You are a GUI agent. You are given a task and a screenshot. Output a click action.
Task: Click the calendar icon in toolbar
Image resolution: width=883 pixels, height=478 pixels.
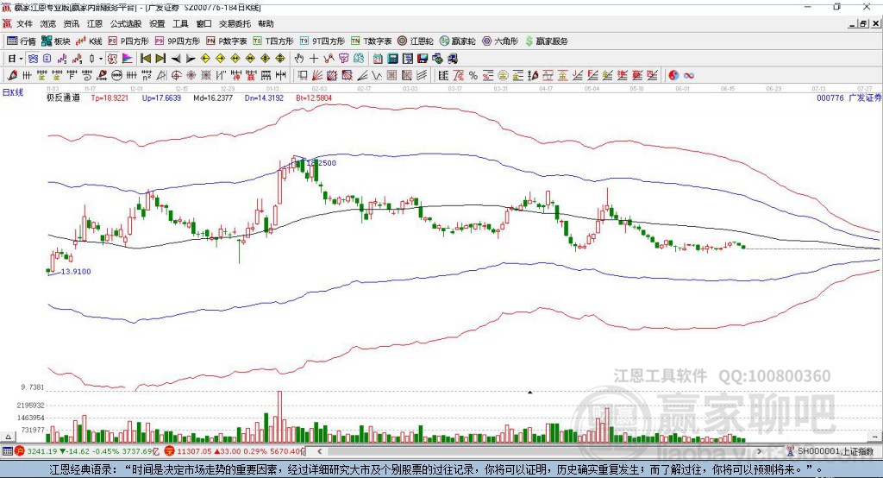pyautogui.click(x=378, y=59)
